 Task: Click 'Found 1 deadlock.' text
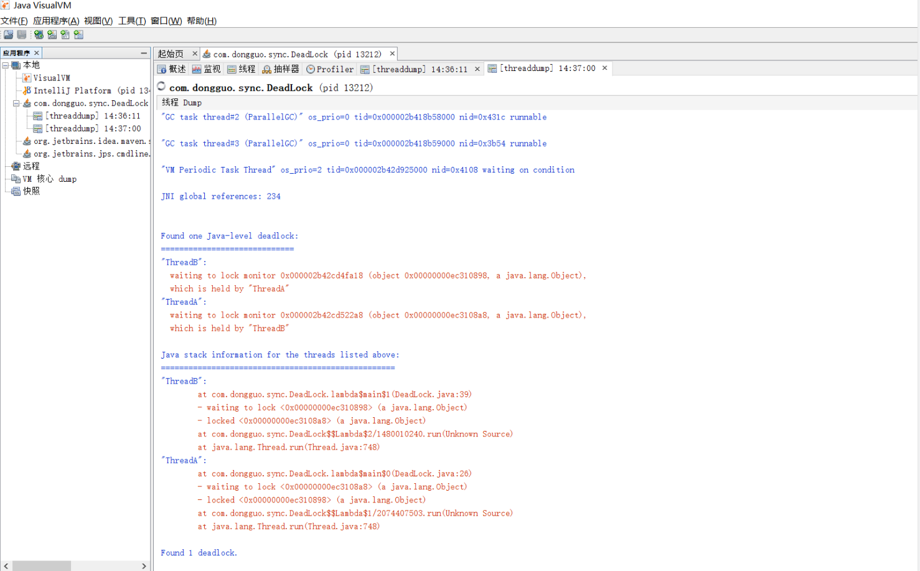point(199,553)
